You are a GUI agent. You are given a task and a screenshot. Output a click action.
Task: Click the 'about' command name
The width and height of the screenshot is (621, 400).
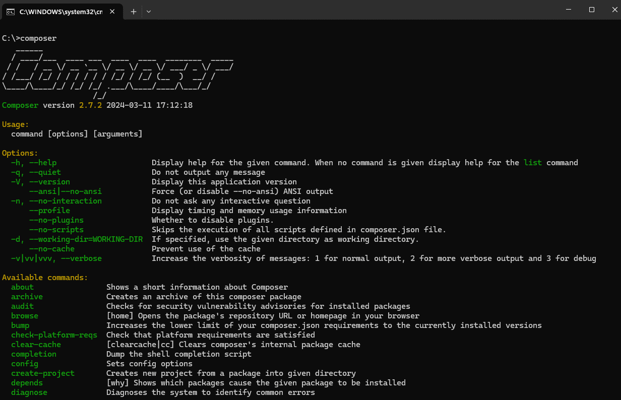(22, 287)
